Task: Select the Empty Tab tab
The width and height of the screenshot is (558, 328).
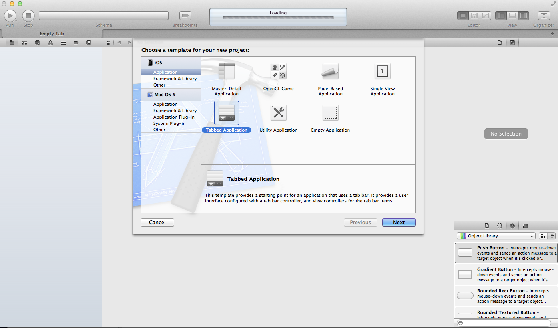Action: [52, 34]
